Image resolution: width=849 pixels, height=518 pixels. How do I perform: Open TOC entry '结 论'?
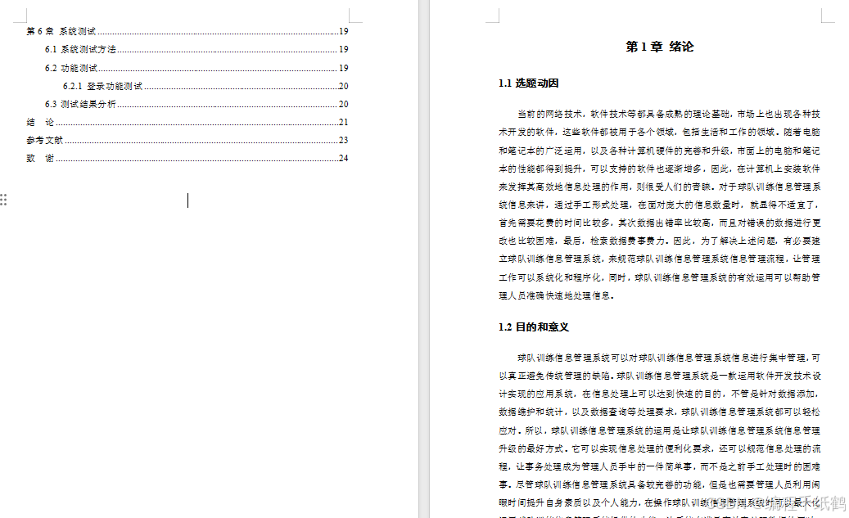coord(187,122)
